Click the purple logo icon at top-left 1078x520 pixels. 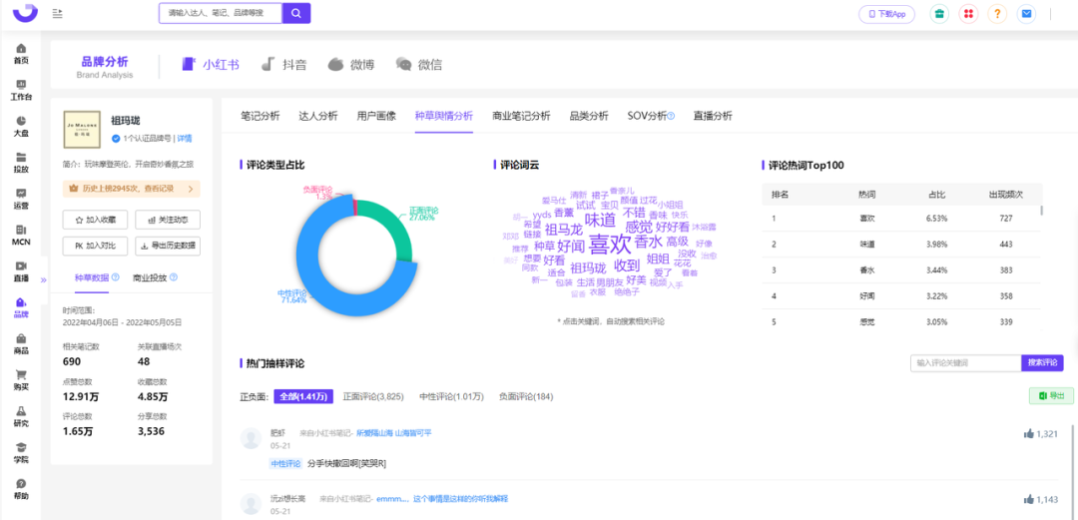click(25, 12)
